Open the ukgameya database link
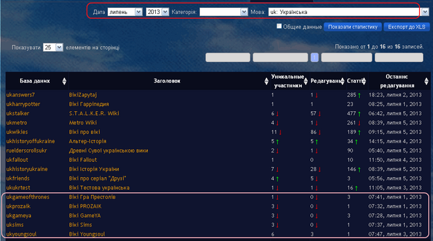 [x=19, y=216]
